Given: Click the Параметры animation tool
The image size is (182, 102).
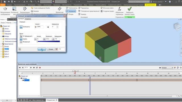Looking at the screenshot, I should tap(83, 8).
